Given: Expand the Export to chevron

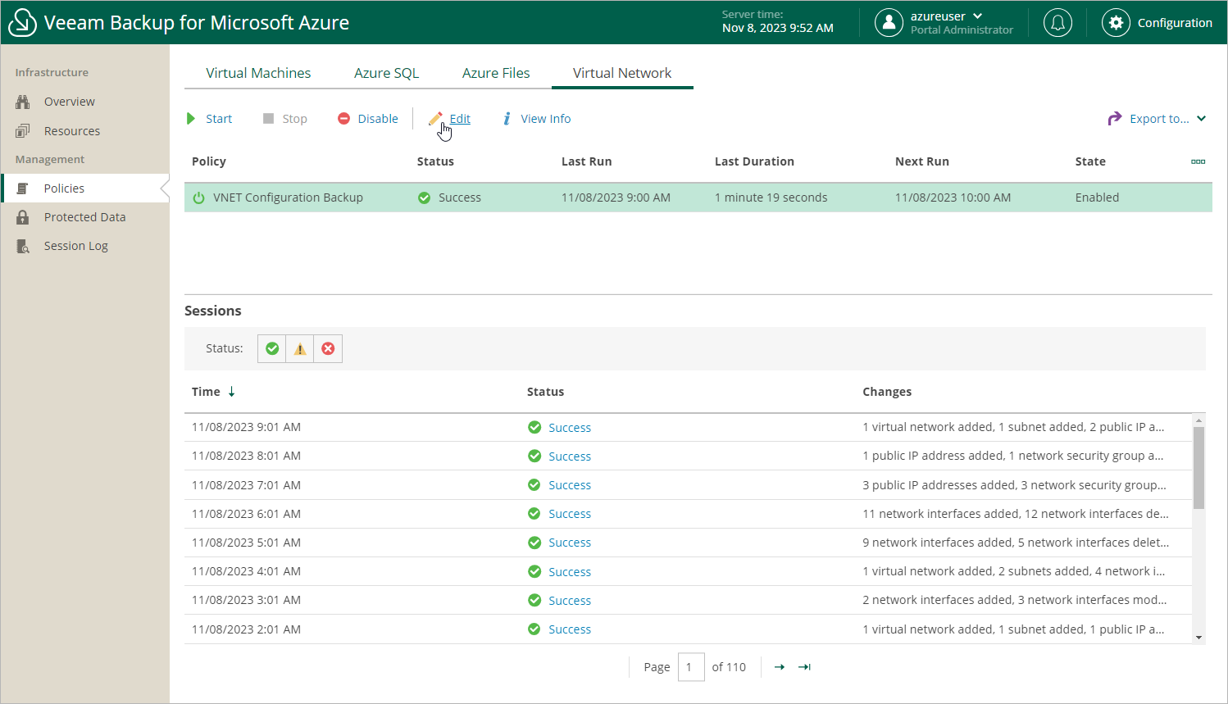Looking at the screenshot, I should pyautogui.click(x=1202, y=119).
